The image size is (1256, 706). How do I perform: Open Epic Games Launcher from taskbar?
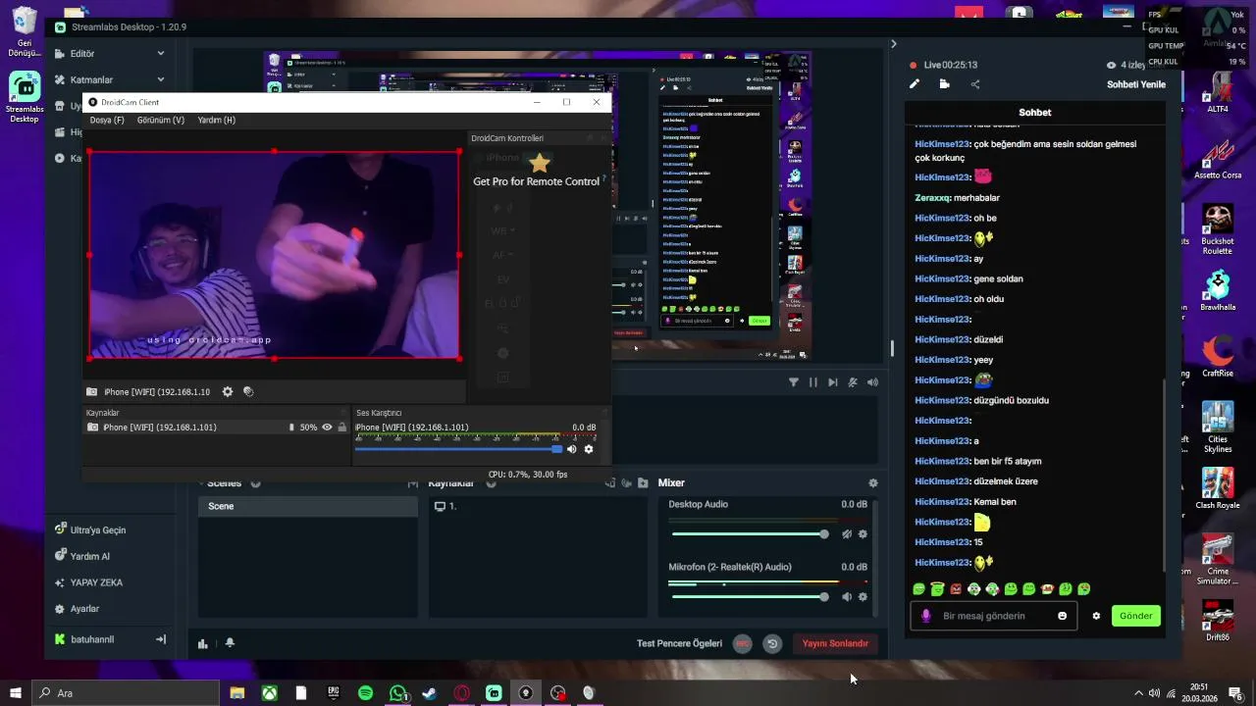(333, 692)
